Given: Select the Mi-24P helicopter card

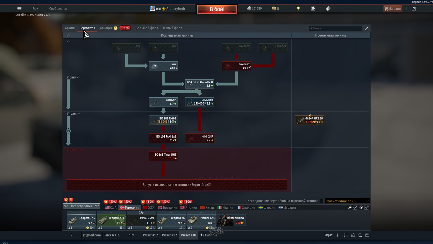Looking at the screenshot, I should [x=200, y=138].
